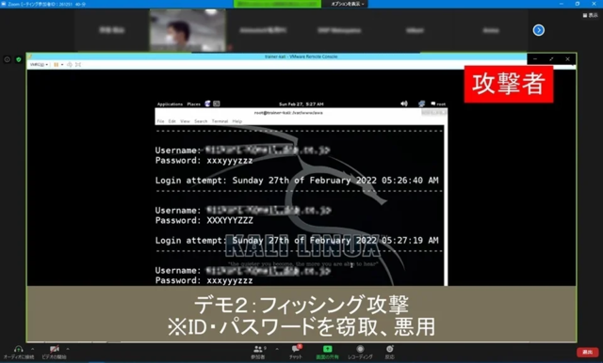Open the Kali Places menu
This screenshot has height=363, width=603.
[x=194, y=104]
